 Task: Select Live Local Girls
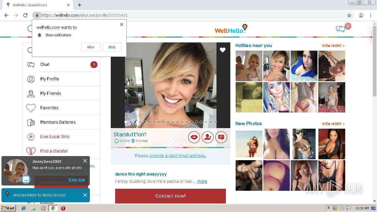pos(55,137)
